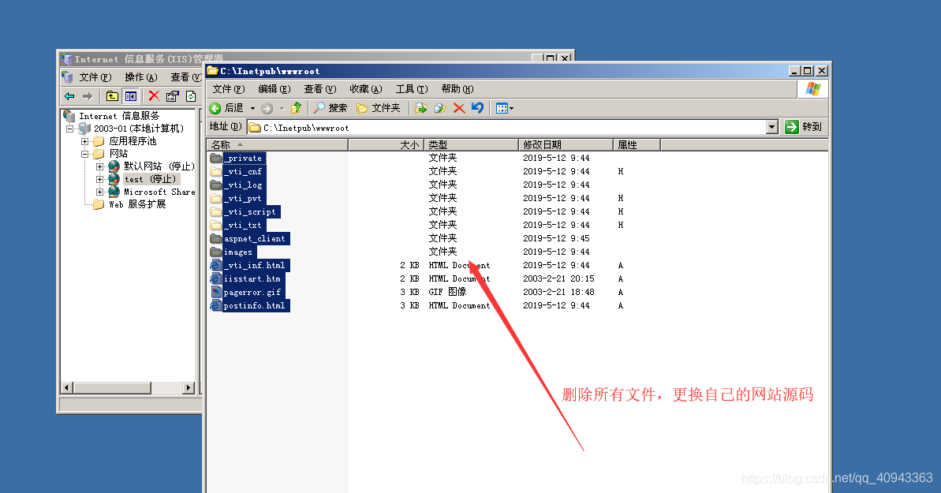
Task: Open the Views dropdown icon in Explorer toolbar
Action: coord(505,108)
